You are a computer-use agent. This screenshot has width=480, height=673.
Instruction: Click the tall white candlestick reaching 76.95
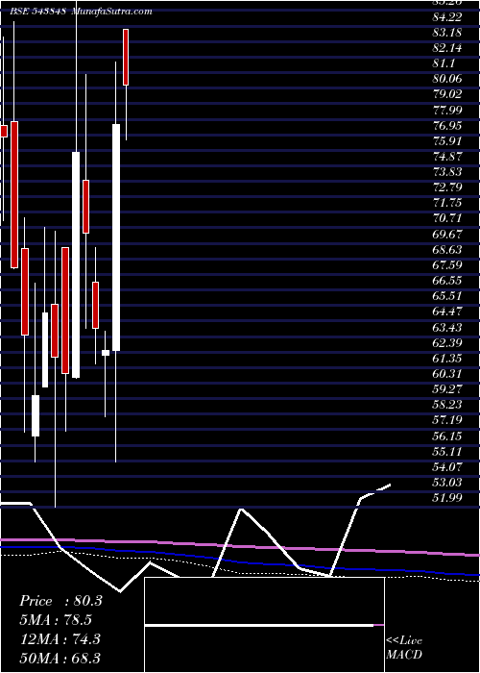pos(116,237)
